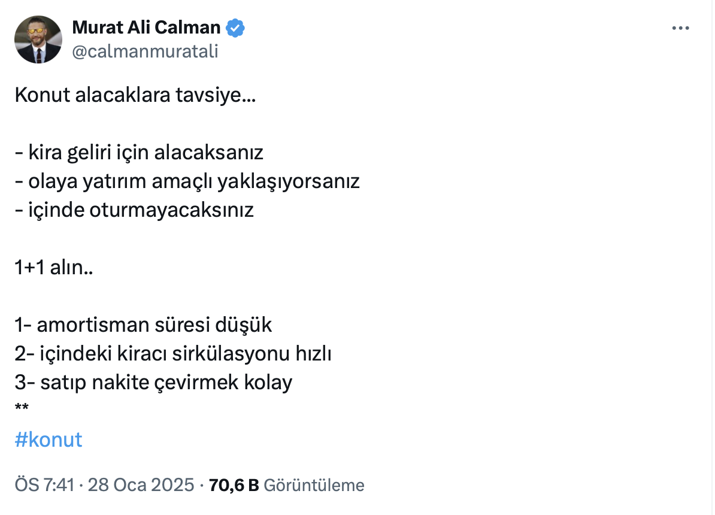Click the 70,6 B view count

pos(234,484)
